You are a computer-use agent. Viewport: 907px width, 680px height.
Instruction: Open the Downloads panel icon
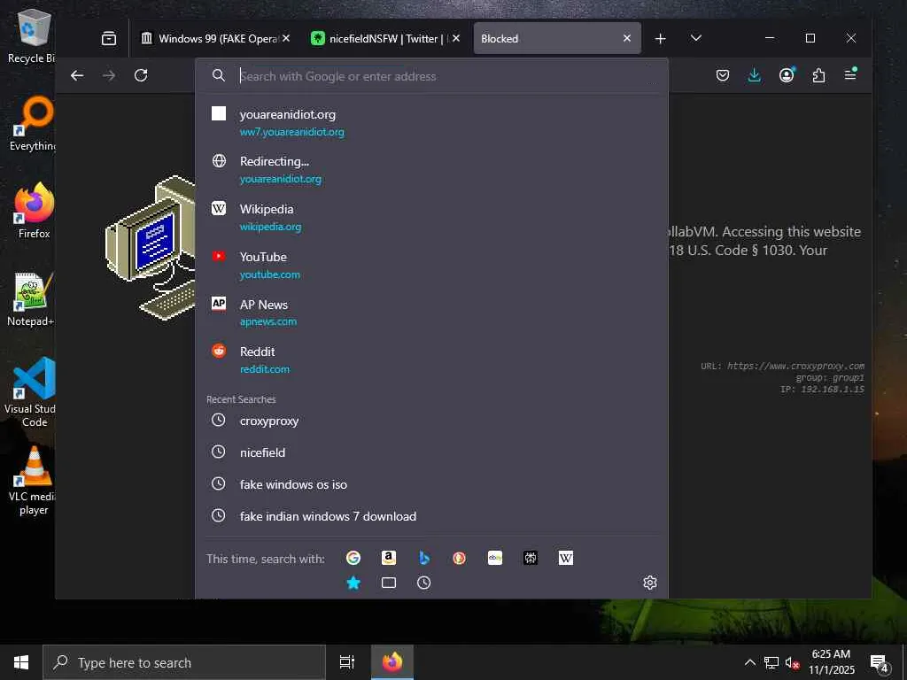click(x=755, y=75)
